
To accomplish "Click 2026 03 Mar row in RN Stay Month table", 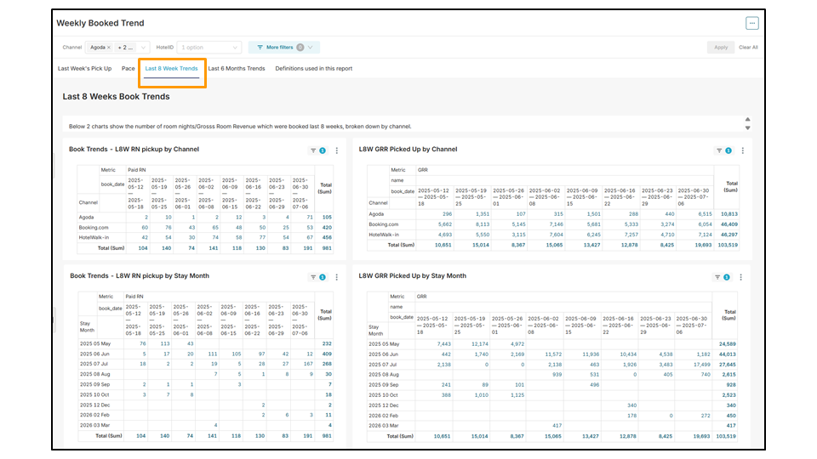I will pos(205,425).
